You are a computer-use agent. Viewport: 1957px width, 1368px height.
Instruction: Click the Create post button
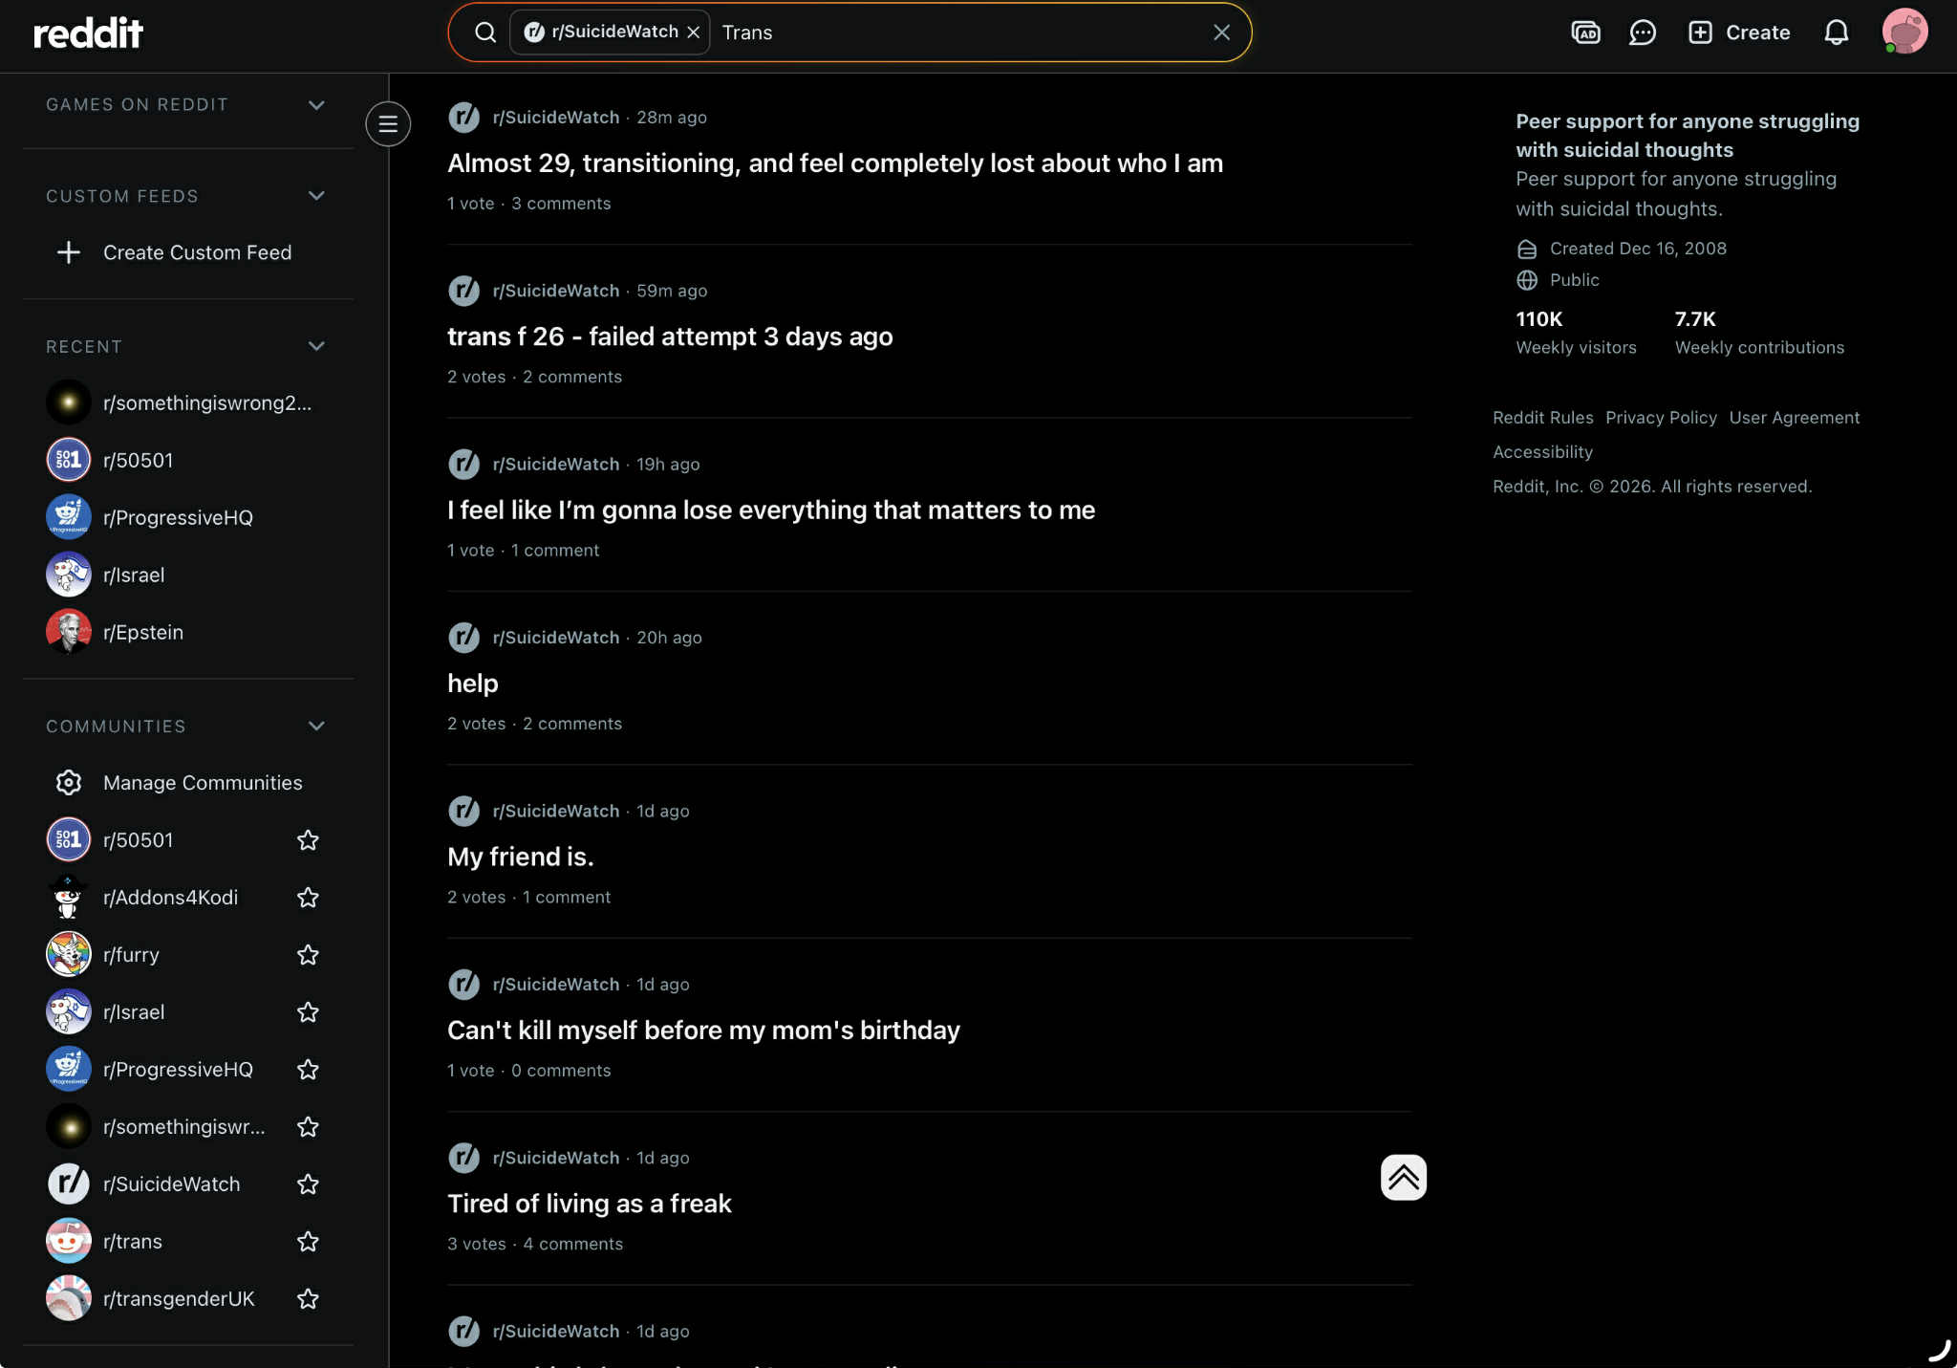pos(1739,33)
